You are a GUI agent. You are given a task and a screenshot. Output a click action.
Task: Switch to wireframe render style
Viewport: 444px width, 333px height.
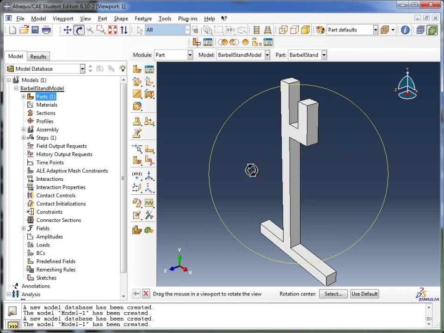coord(283,30)
